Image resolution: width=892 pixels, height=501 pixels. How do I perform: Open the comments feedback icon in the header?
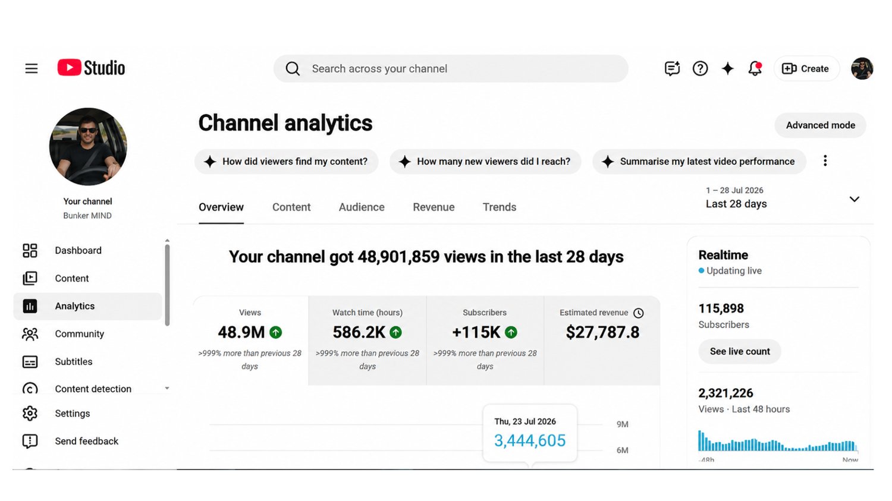tap(672, 68)
